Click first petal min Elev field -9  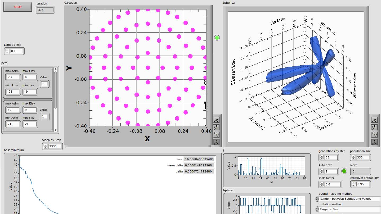tap(30, 92)
